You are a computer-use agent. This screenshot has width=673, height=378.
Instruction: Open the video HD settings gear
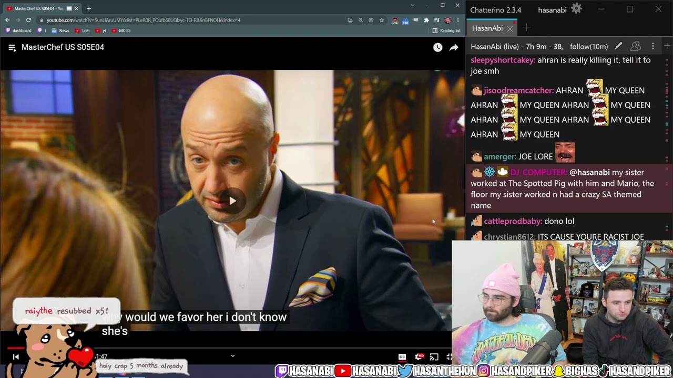419,357
